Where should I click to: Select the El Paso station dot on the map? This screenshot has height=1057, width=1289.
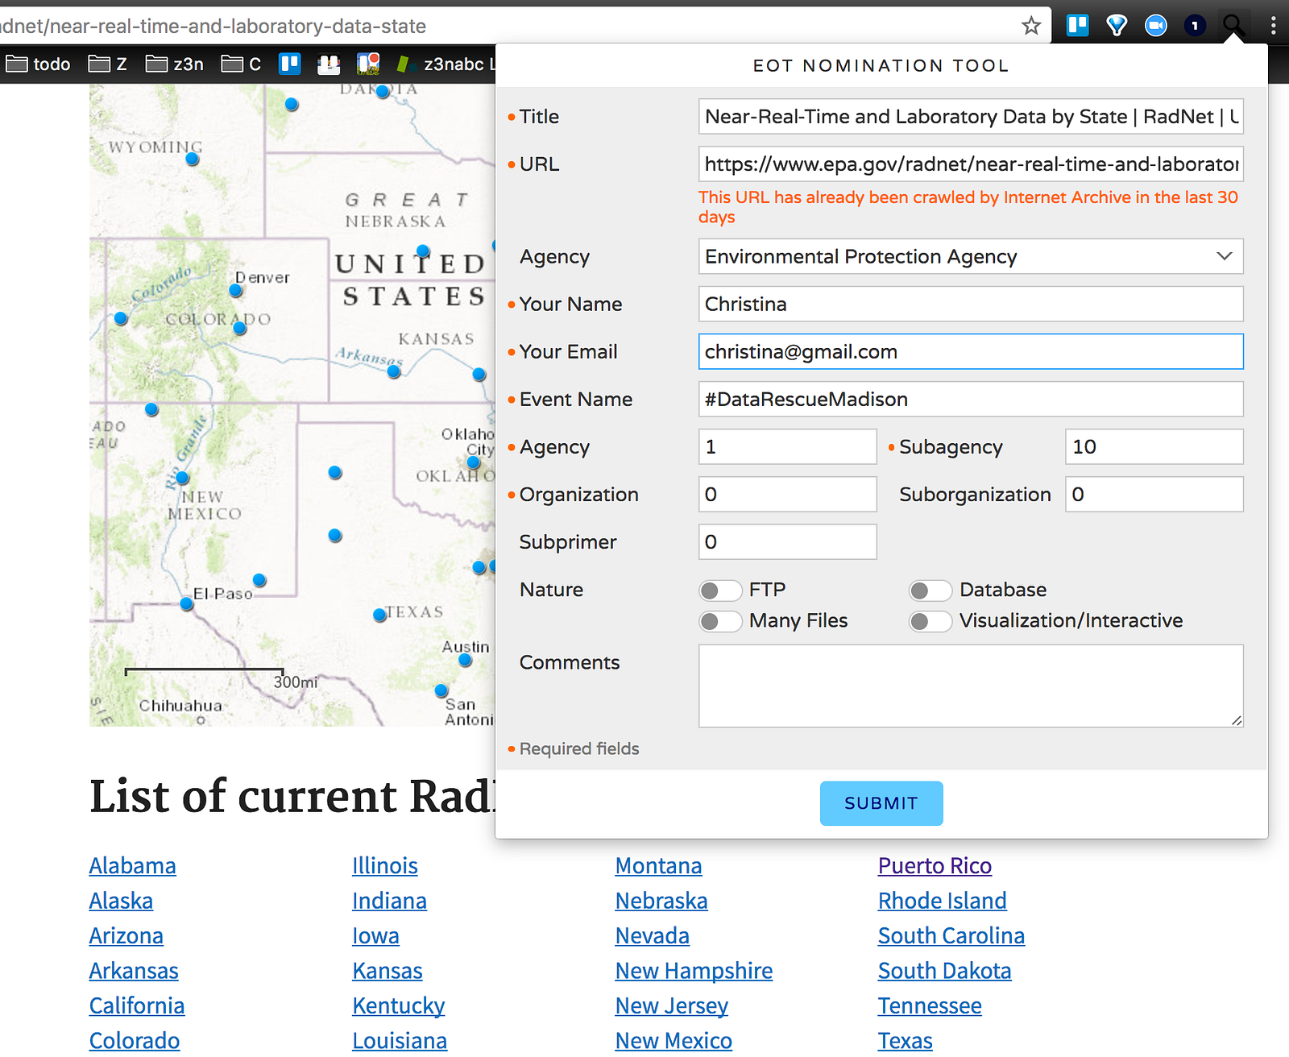187,603
